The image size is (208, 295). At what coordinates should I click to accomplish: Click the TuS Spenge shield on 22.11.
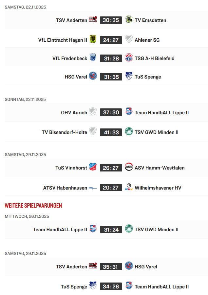[129, 76]
